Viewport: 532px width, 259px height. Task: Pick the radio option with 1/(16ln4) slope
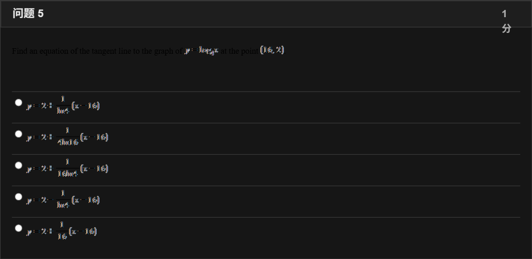tap(19, 165)
